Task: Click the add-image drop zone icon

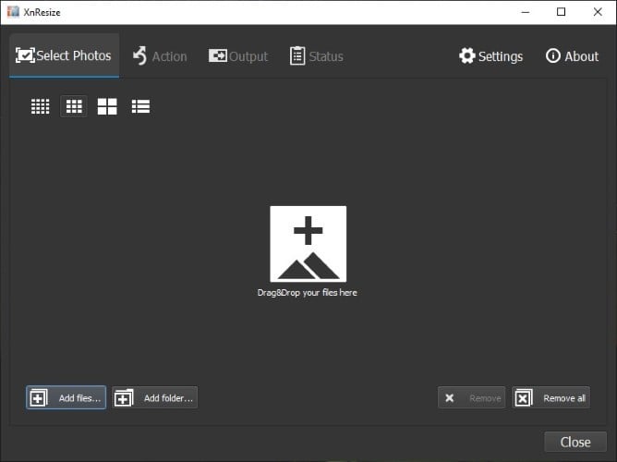Action: tap(308, 244)
